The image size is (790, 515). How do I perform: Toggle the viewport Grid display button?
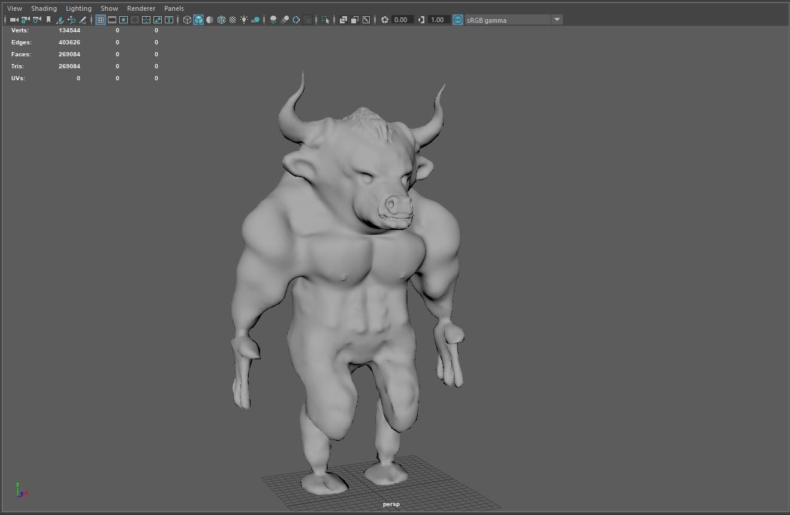click(101, 20)
